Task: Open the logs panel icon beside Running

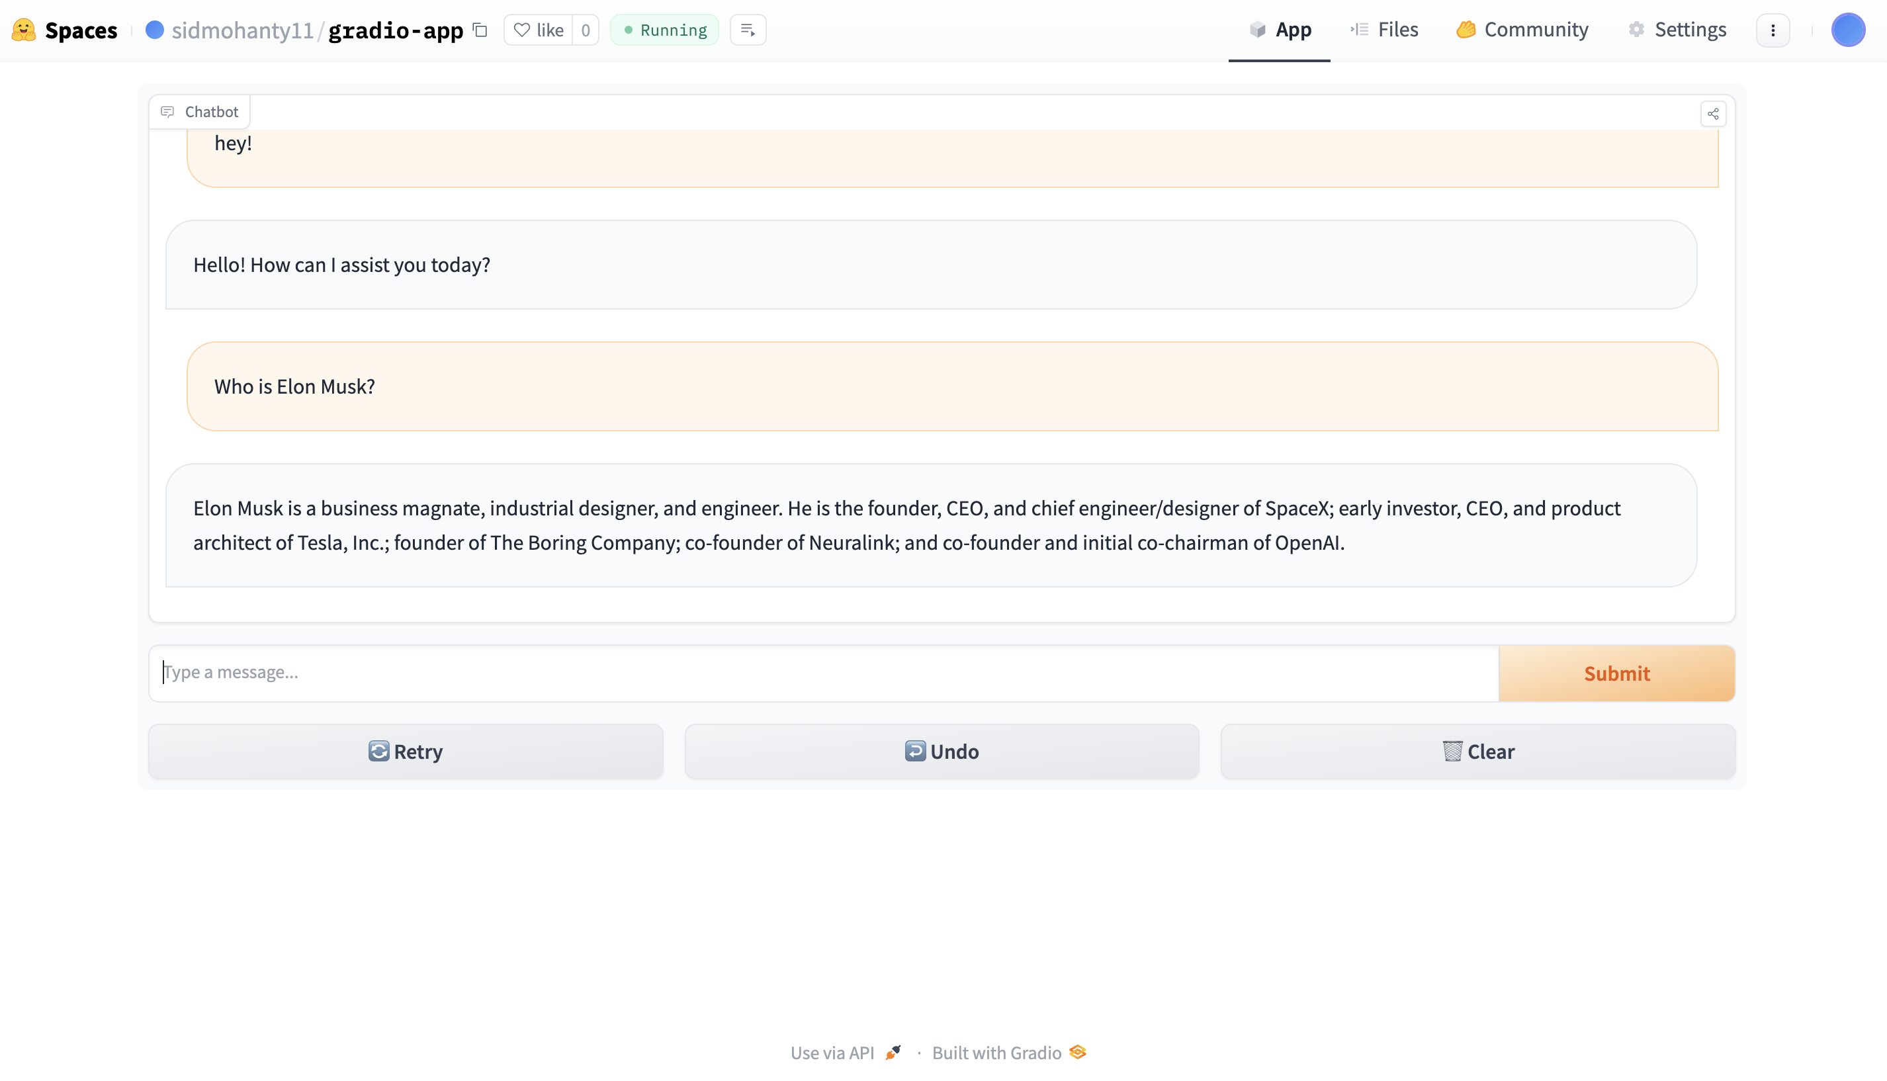Action: click(748, 30)
